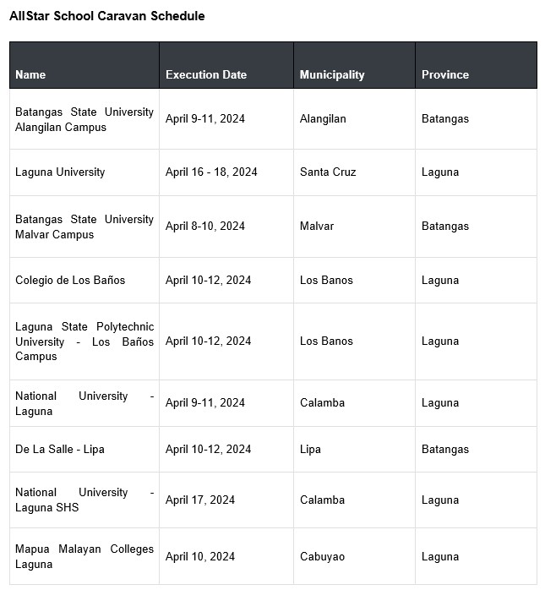Select Laguna State Polytechnic University cell

[x=84, y=341]
